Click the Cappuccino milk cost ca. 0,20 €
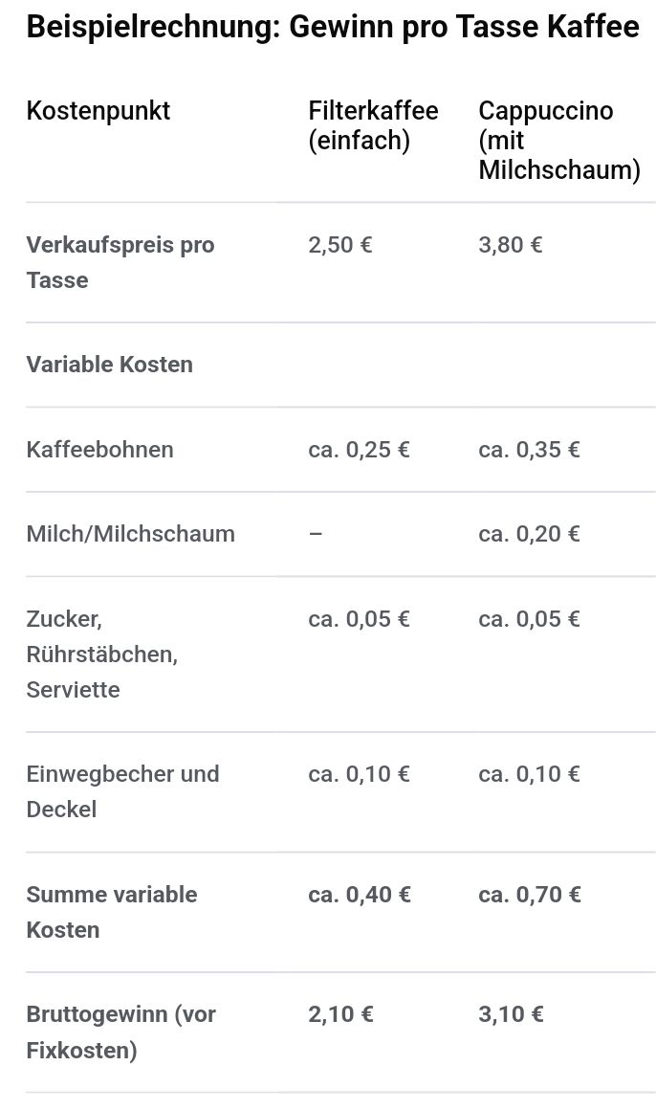 click(529, 534)
